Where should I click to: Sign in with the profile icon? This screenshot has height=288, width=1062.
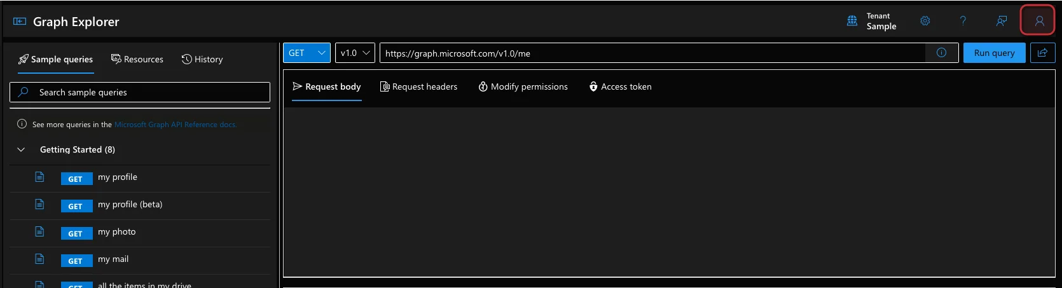(1039, 21)
